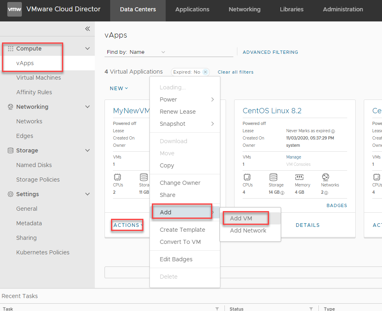Collapse the Storage section chevron
This screenshot has height=311, width=382.
pyautogui.click(x=87, y=150)
